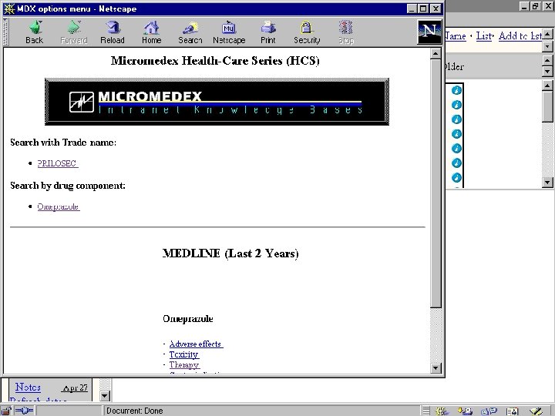Click the info icon list's scrollbar down arrow
The image size is (555, 416).
tap(547, 182)
